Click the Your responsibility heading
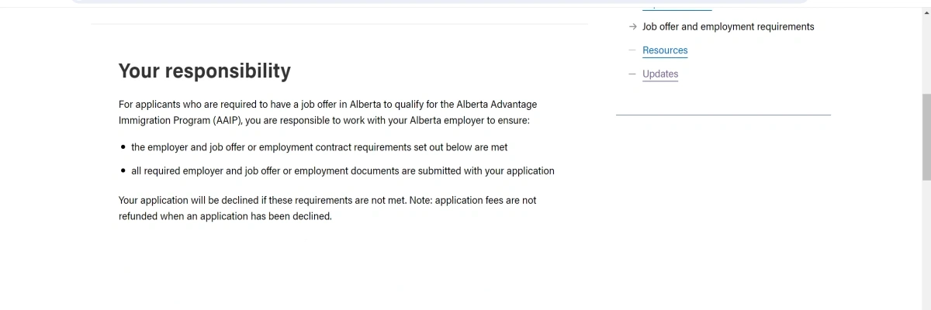The width and height of the screenshot is (931, 310). point(205,71)
